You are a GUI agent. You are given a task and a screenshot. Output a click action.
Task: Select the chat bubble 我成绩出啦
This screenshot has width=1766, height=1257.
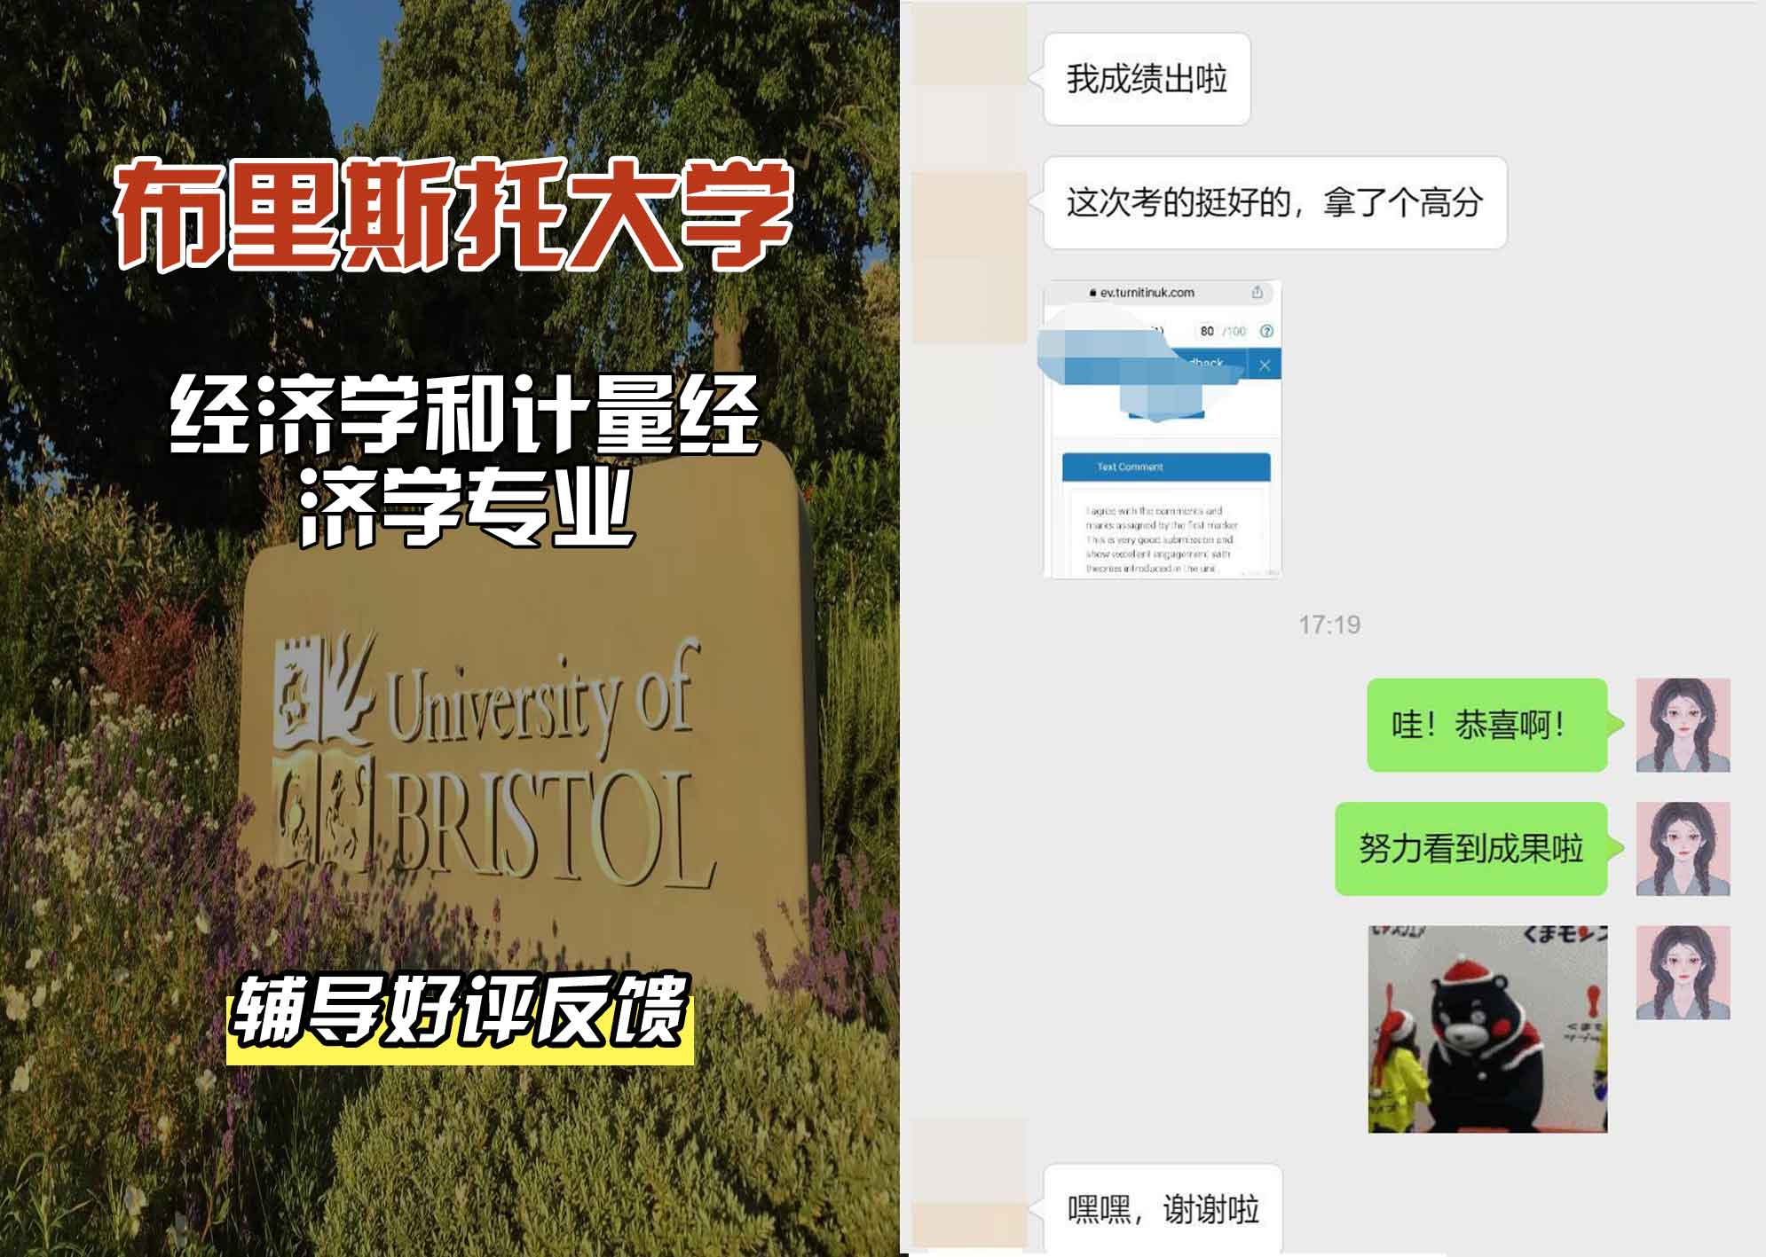[1147, 78]
